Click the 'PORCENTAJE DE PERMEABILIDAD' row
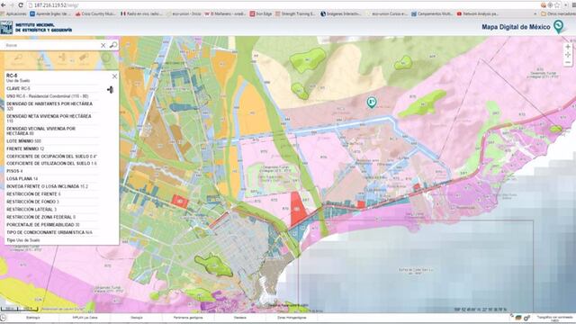The height and width of the screenshot is (324, 576). [x=52, y=225]
